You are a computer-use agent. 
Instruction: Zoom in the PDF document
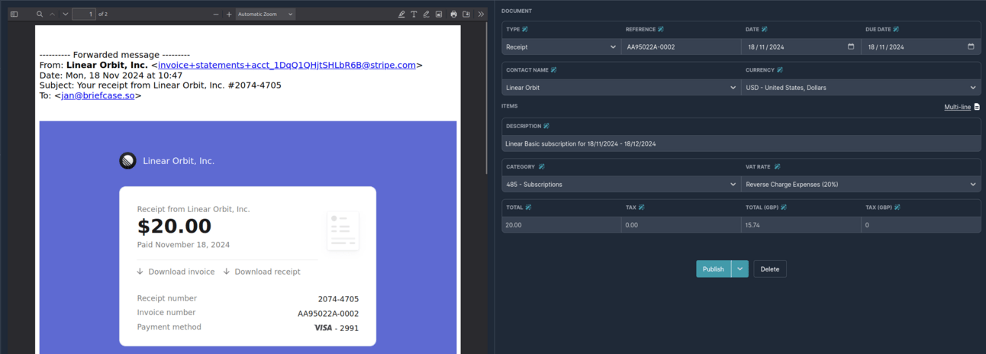(228, 14)
